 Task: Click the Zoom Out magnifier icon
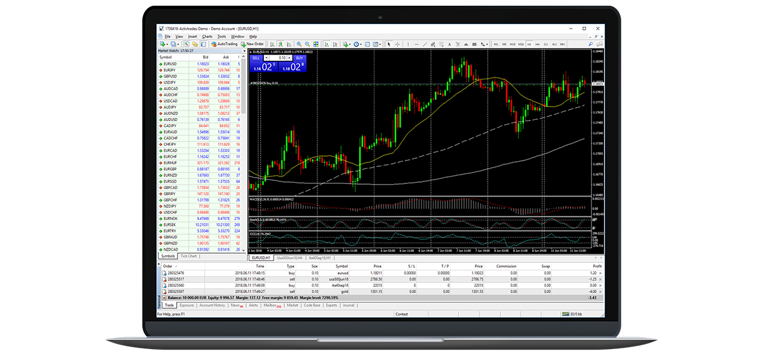pos(307,44)
